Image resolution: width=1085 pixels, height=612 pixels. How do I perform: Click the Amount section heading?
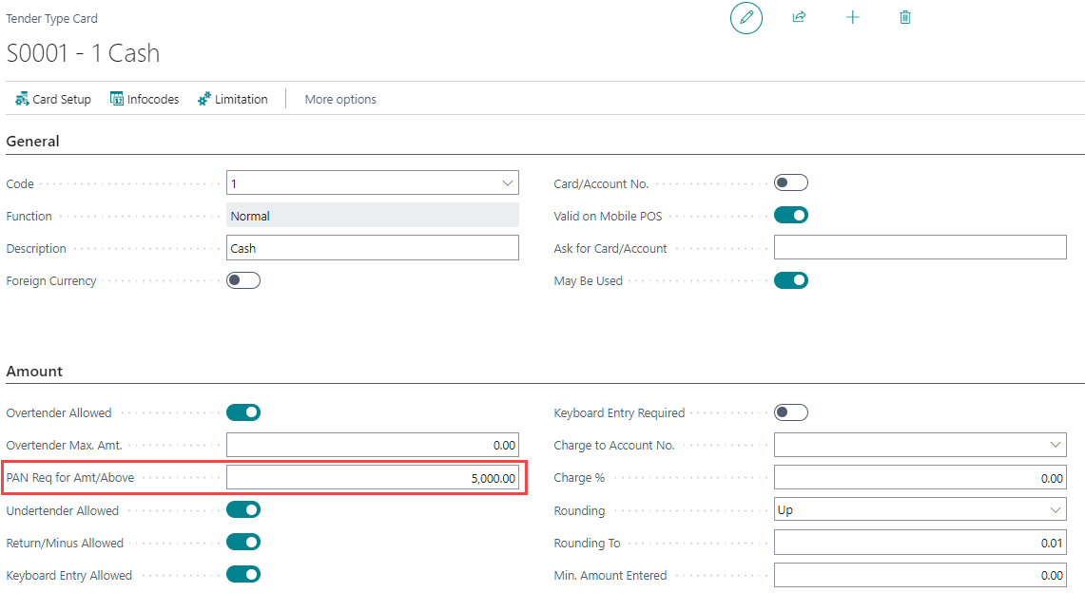34,371
